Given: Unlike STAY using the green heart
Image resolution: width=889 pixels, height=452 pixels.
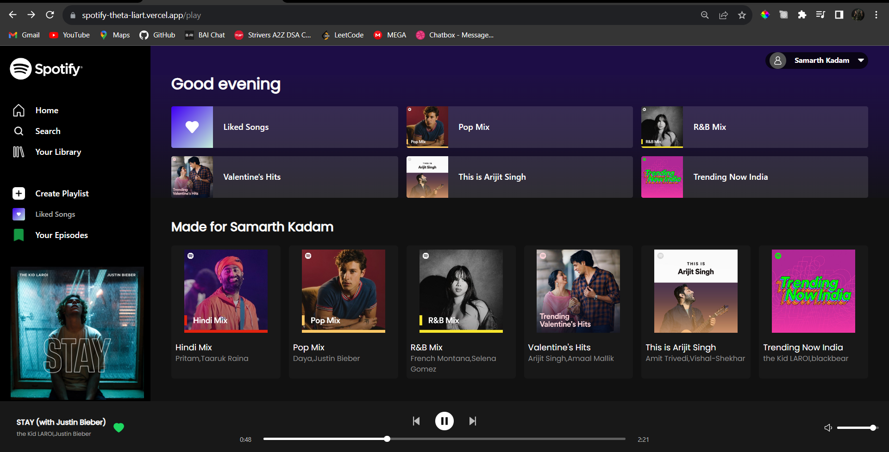Looking at the screenshot, I should [119, 428].
